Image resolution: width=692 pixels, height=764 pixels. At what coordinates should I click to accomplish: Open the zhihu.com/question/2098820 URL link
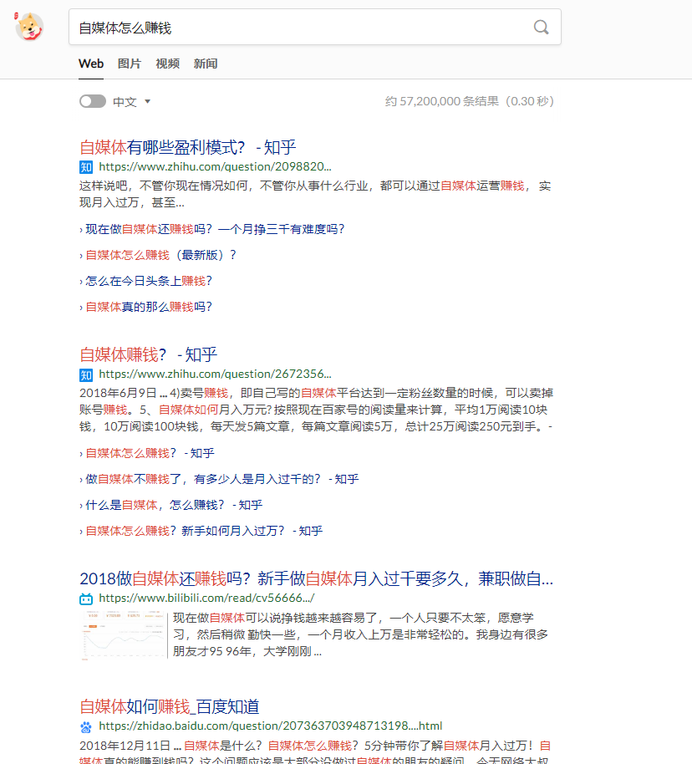tap(215, 166)
